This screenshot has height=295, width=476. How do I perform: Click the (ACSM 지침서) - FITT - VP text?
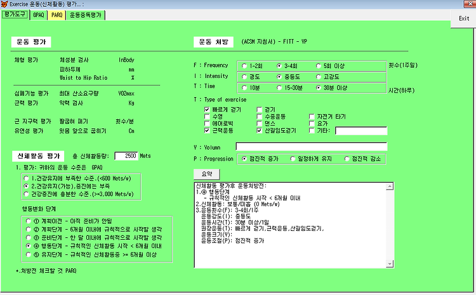coord(274,42)
